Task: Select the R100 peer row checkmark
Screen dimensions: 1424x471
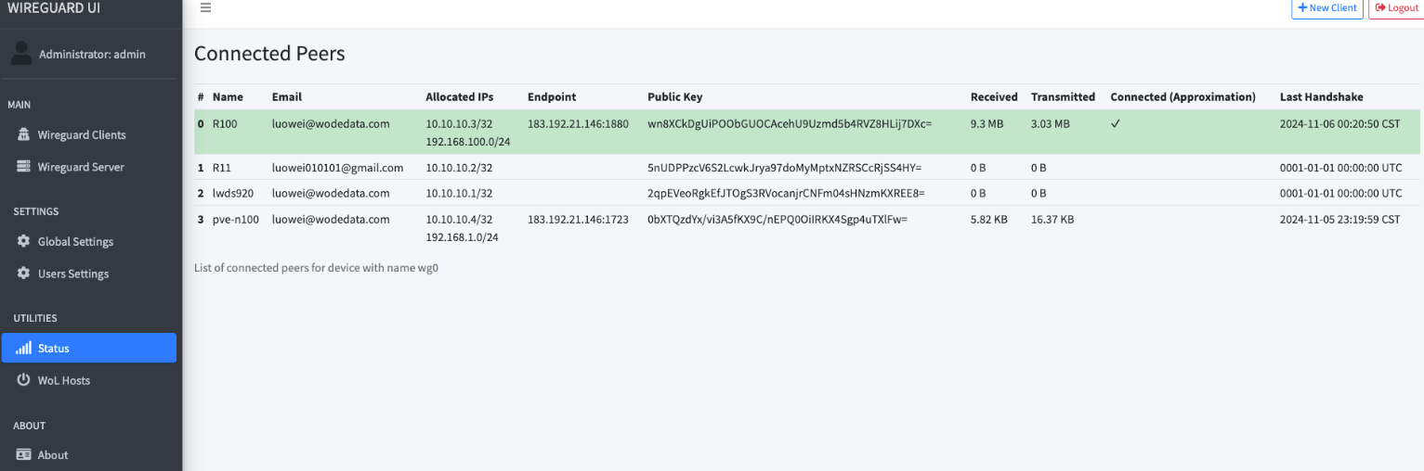Action: coord(1116,123)
